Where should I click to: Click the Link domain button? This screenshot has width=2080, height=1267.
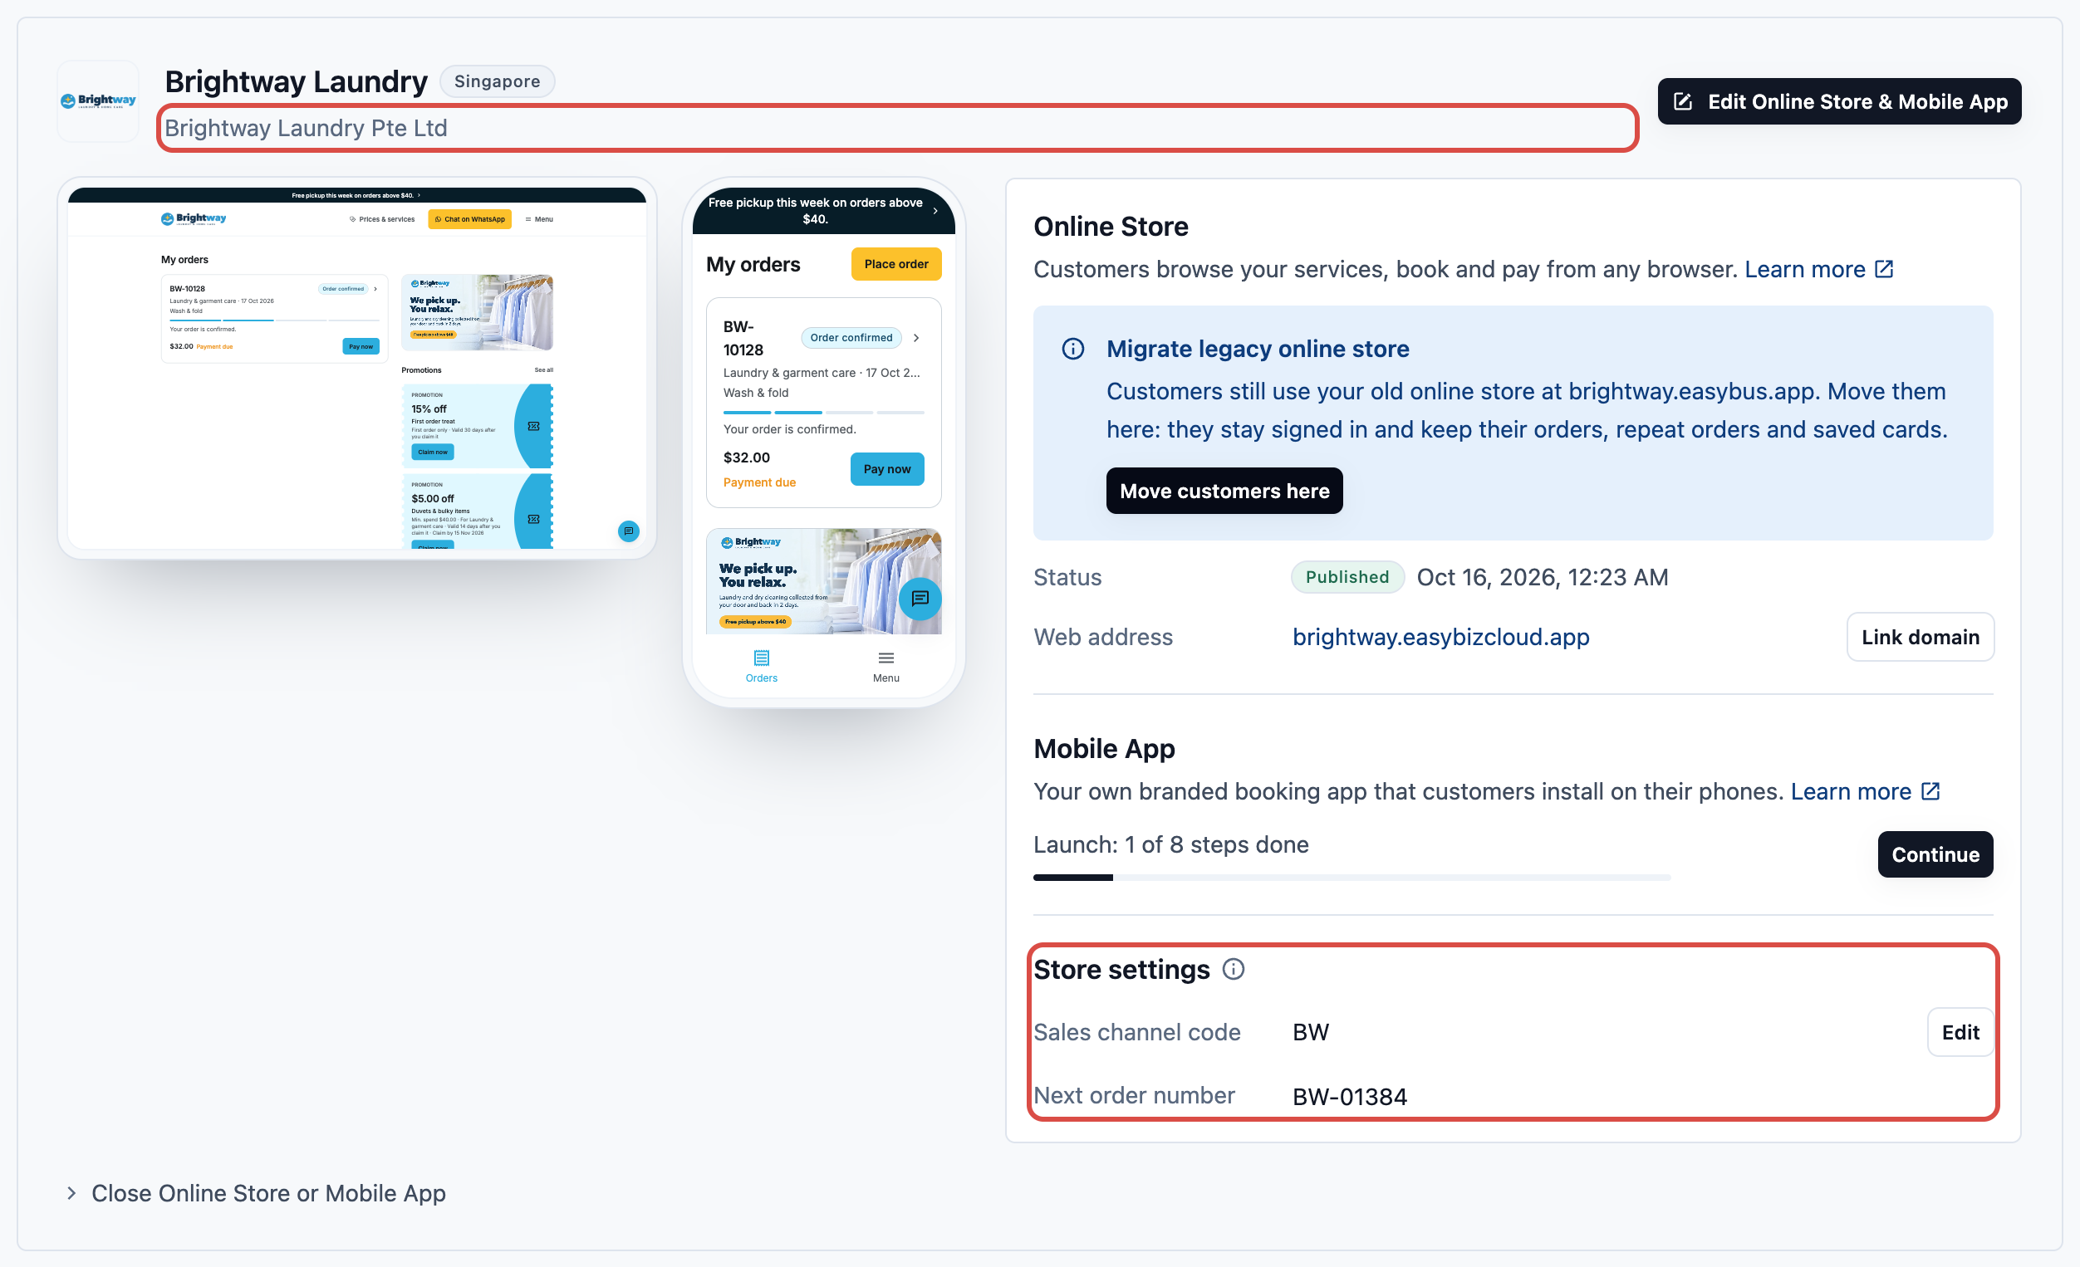(1920, 637)
